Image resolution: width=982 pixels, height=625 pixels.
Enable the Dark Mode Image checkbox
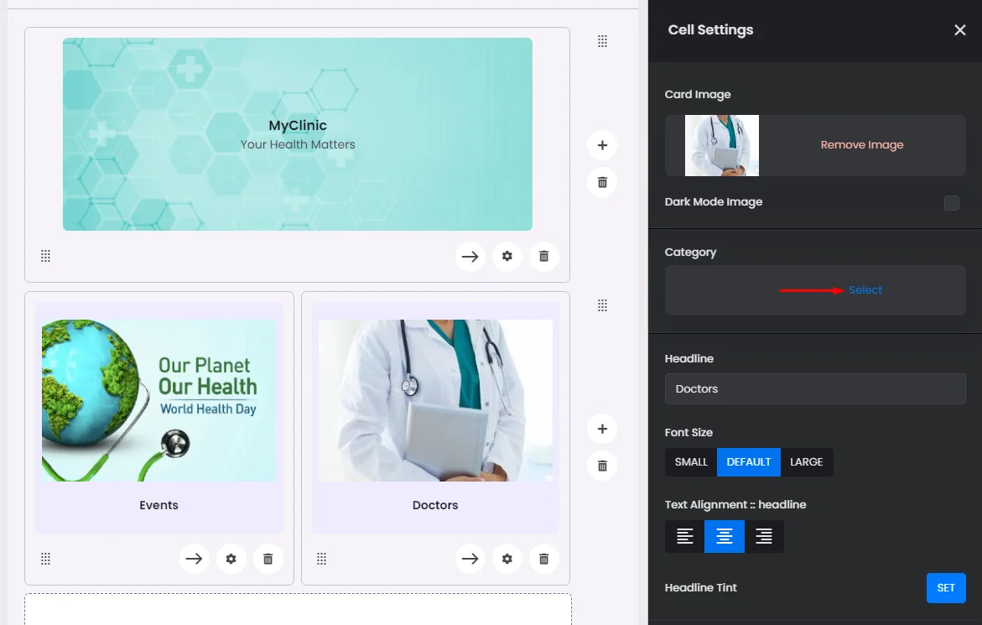pyautogui.click(x=951, y=202)
